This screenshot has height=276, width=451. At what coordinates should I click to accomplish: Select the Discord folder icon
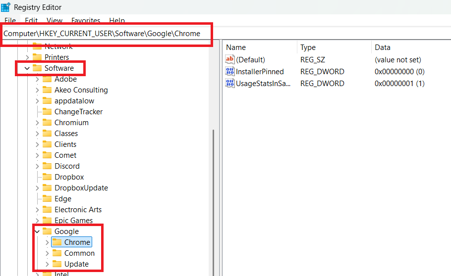pyautogui.click(x=47, y=166)
